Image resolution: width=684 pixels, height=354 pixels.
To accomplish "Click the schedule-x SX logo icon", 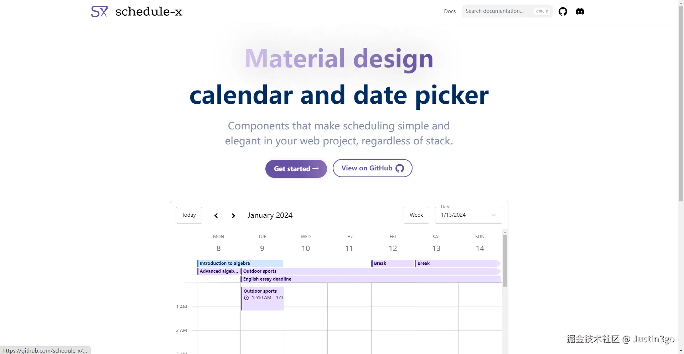I will click(x=99, y=11).
